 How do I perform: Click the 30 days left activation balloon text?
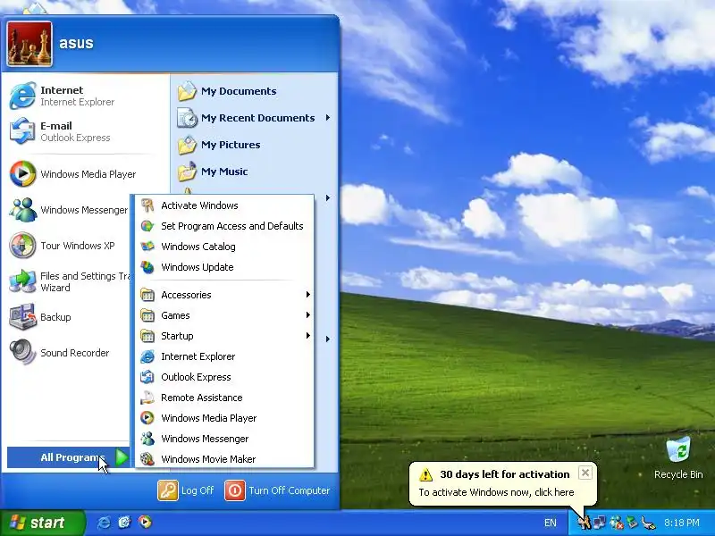(504, 474)
